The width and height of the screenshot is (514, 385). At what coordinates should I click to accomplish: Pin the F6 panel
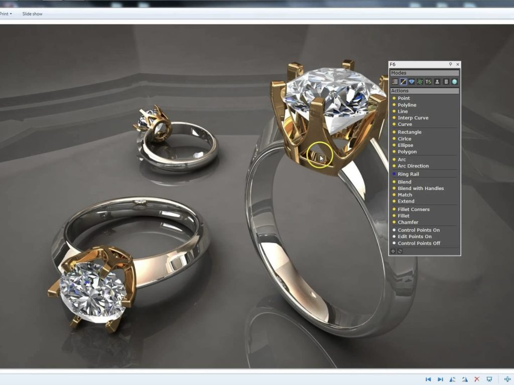[x=450, y=64]
